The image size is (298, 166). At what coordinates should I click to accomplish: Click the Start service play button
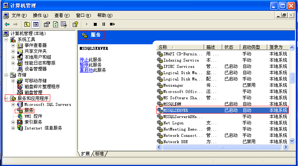87,24
